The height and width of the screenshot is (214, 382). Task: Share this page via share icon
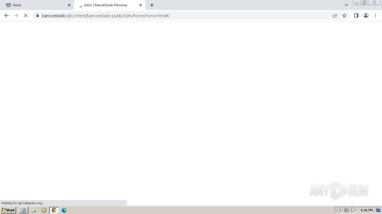point(335,15)
